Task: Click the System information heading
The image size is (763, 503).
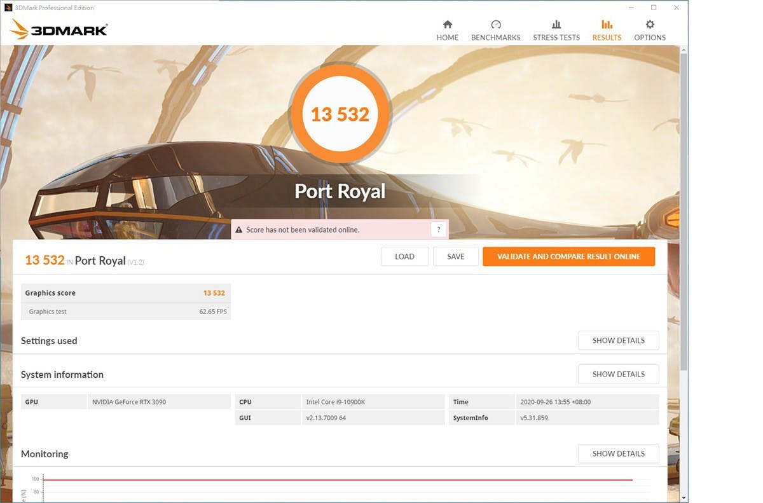Action: [x=62, y=375]
